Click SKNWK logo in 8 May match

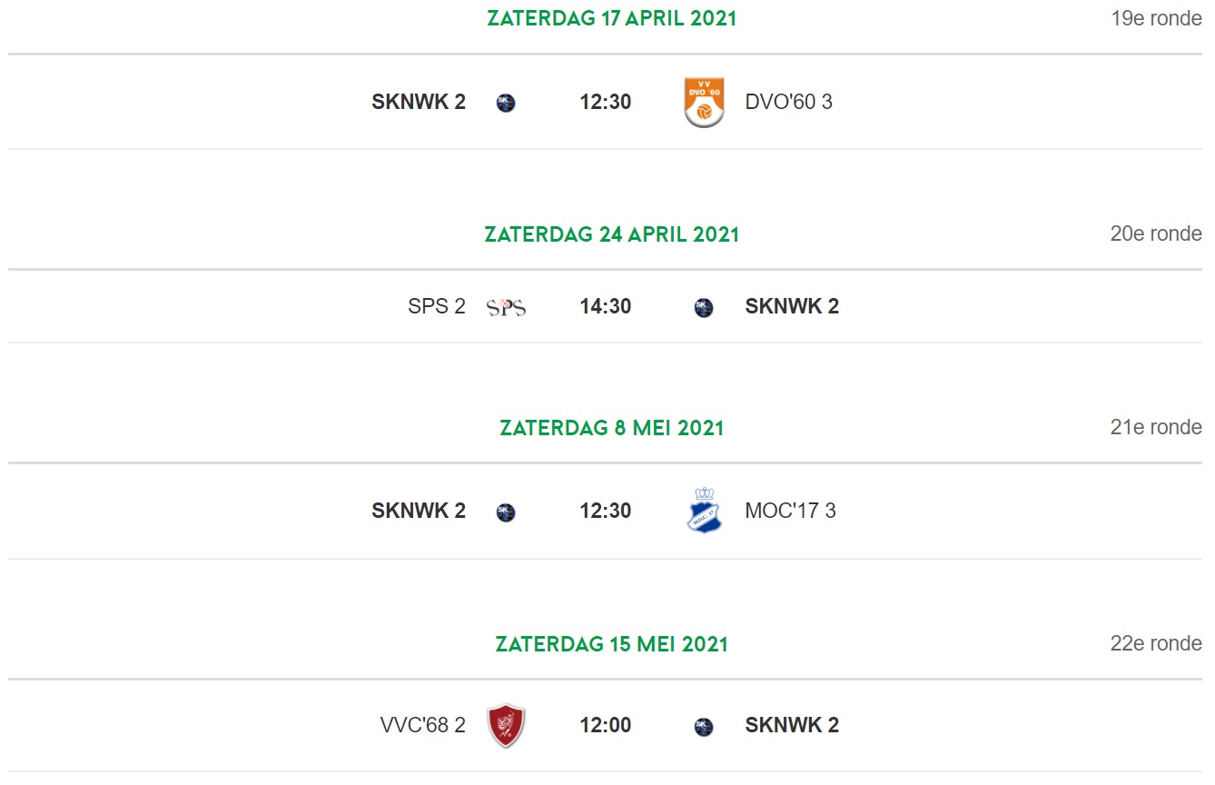click(506, 512)
